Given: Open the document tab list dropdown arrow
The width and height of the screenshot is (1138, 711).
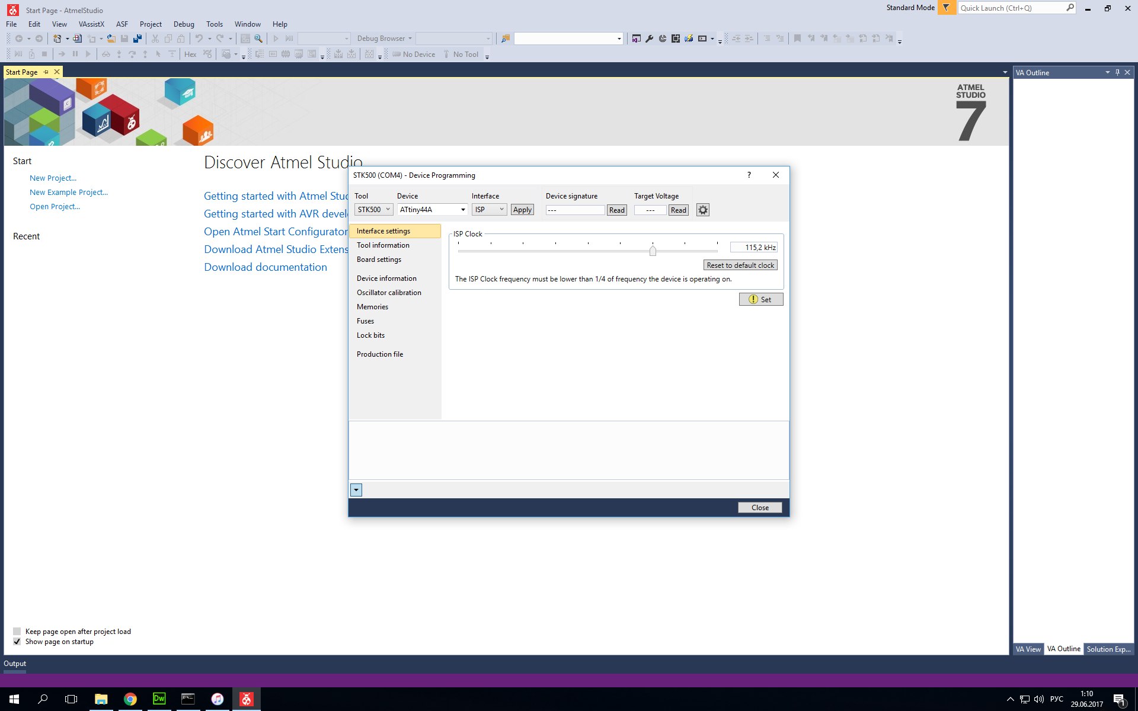Looking at the screenshot, I should (x=1005, y=72).
